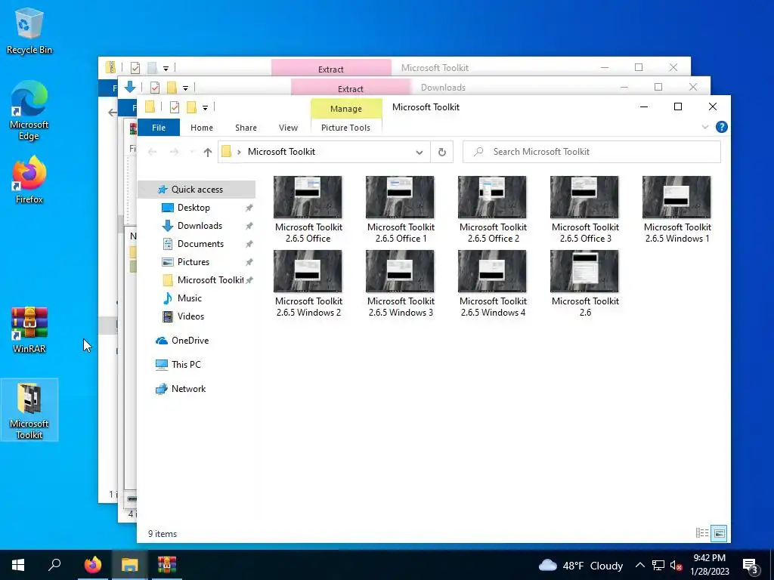Click the Extract tab in the Downloads window
The height and width of the screenshot is (580, 774).
click(x=351, y=89)
